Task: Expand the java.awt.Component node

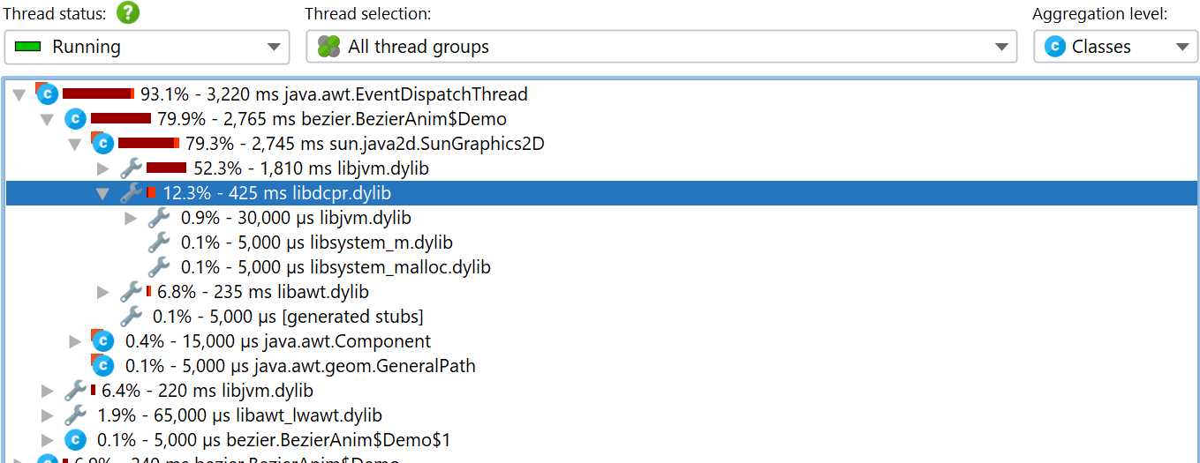Action: click(75, 340)
